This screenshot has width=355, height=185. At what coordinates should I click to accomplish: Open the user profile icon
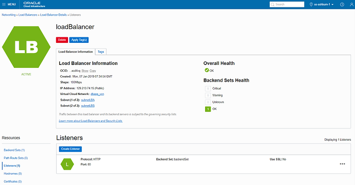pyautogui.click(x=352, y=4)
